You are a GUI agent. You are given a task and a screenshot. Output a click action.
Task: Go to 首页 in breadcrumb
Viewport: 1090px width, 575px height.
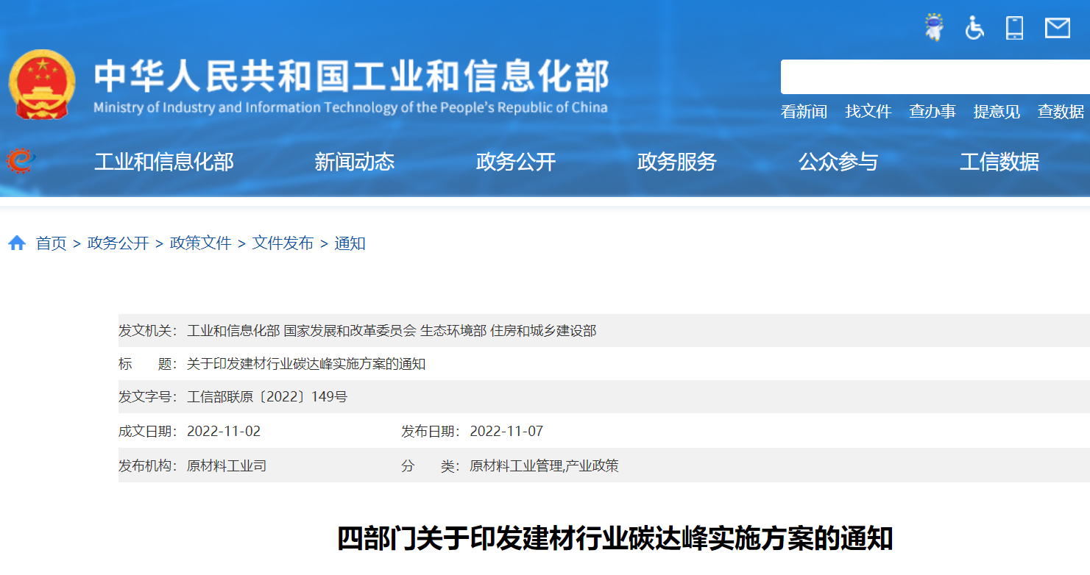pyautogui.click(x=52, y=243)
